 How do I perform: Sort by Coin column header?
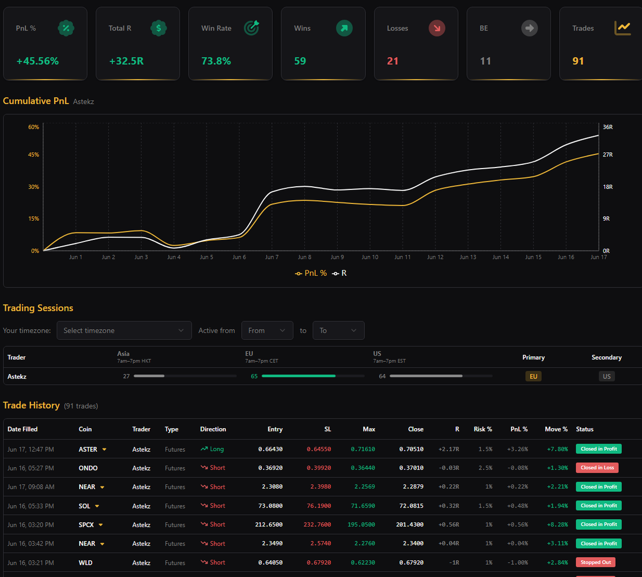(85, 429)
